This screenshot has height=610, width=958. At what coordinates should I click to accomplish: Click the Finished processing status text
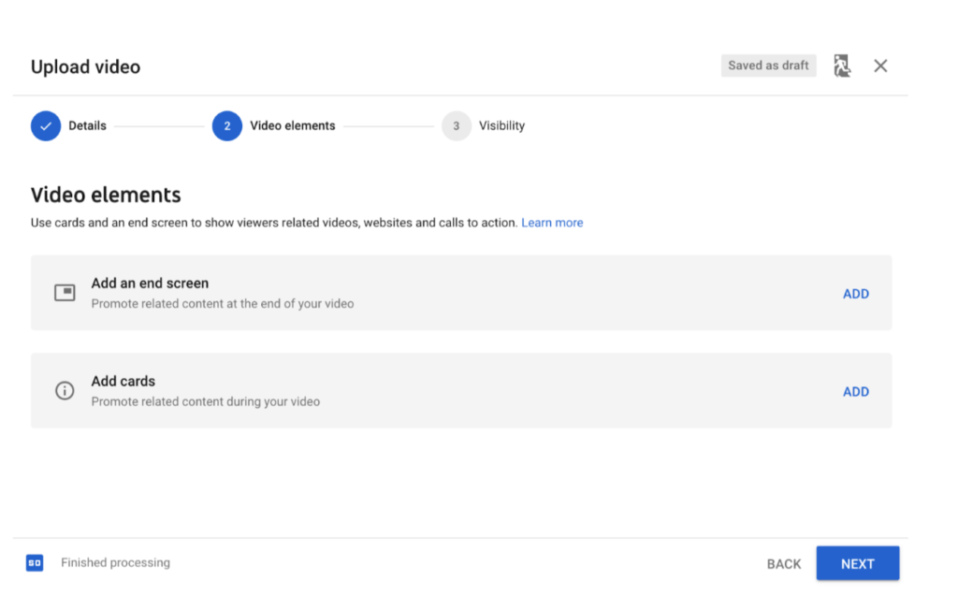115,563
